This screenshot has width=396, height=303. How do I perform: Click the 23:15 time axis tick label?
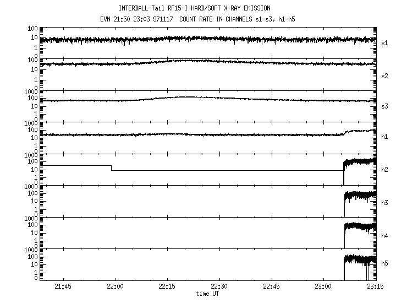coord(375,286)
